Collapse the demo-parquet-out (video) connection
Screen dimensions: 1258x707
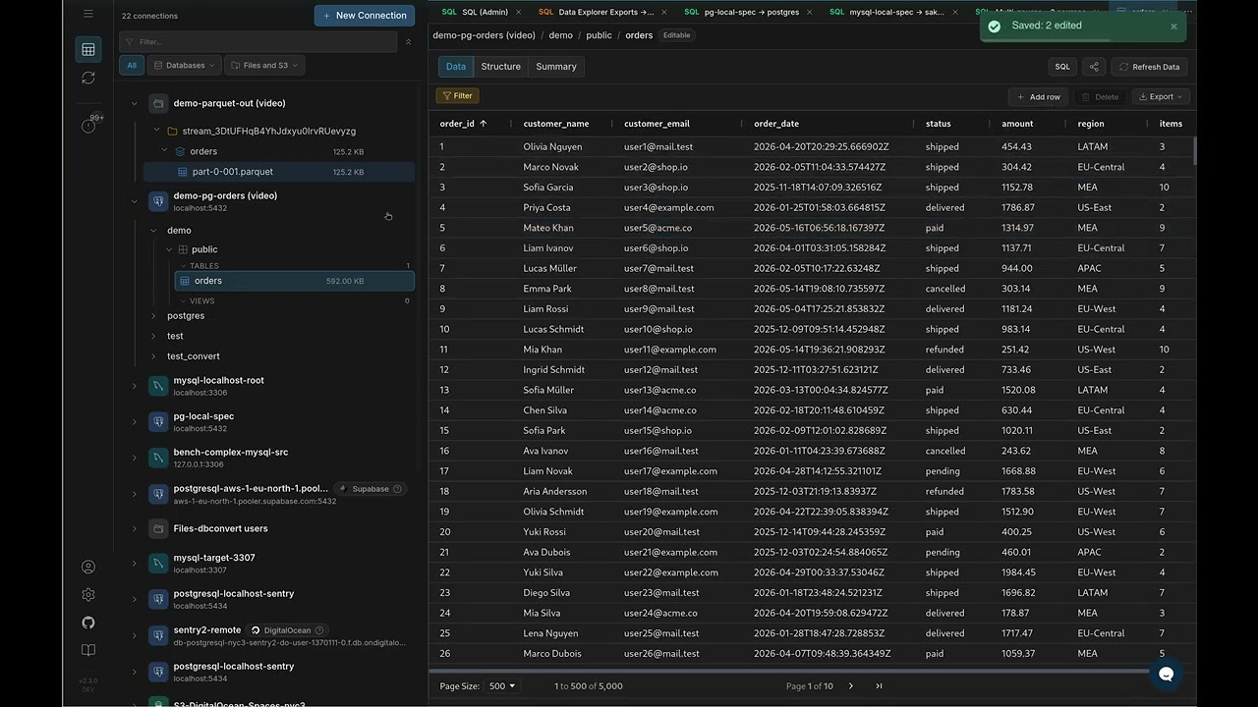(135, 103)
